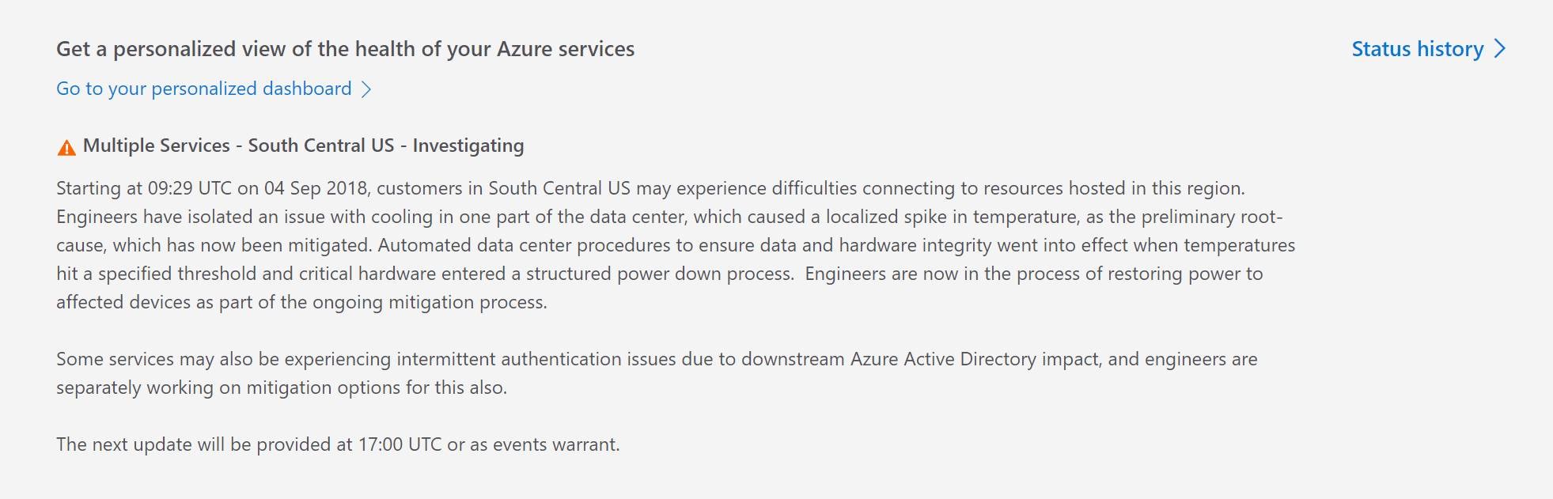Screen dimensions: 1553x499
Task: Click the 'Get a personalized view' heading
Action: (345, 49)
